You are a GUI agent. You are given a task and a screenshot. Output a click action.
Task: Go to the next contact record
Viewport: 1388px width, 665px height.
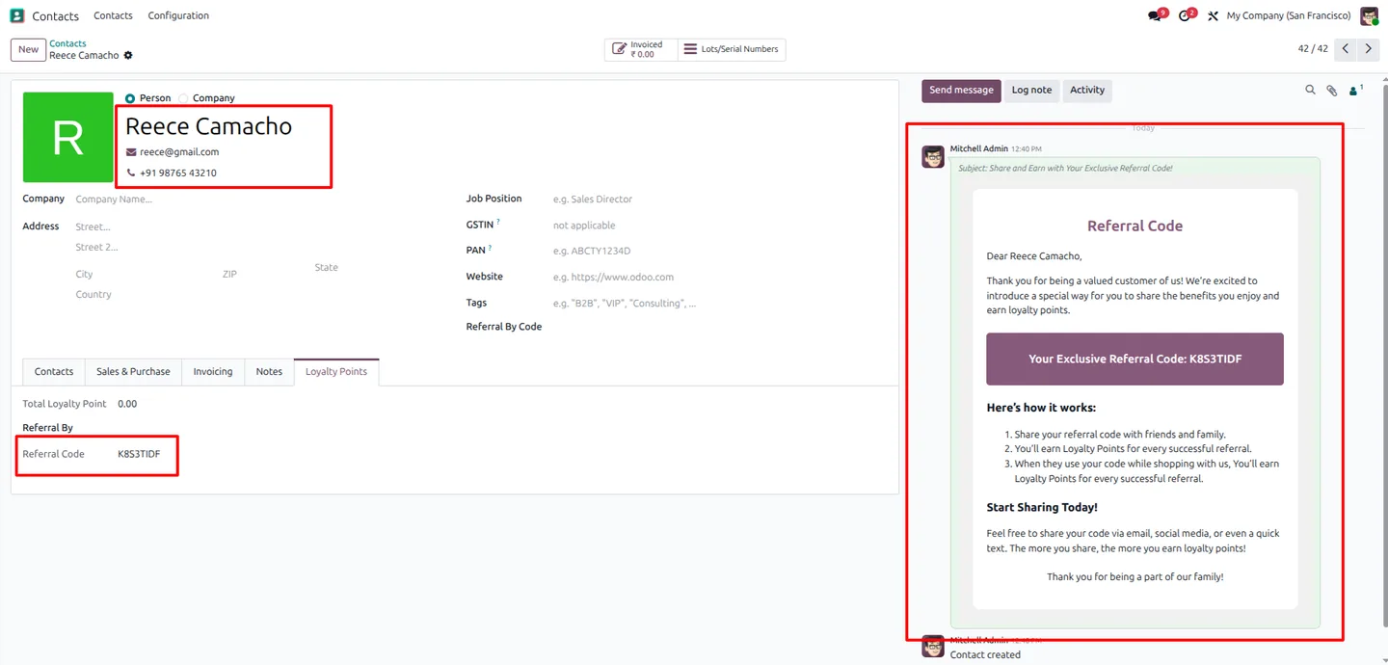click(x=1368, y=49)
